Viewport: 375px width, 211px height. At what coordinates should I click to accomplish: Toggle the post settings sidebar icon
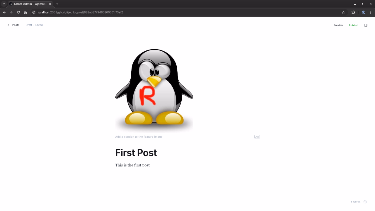(x=366, y=25)
